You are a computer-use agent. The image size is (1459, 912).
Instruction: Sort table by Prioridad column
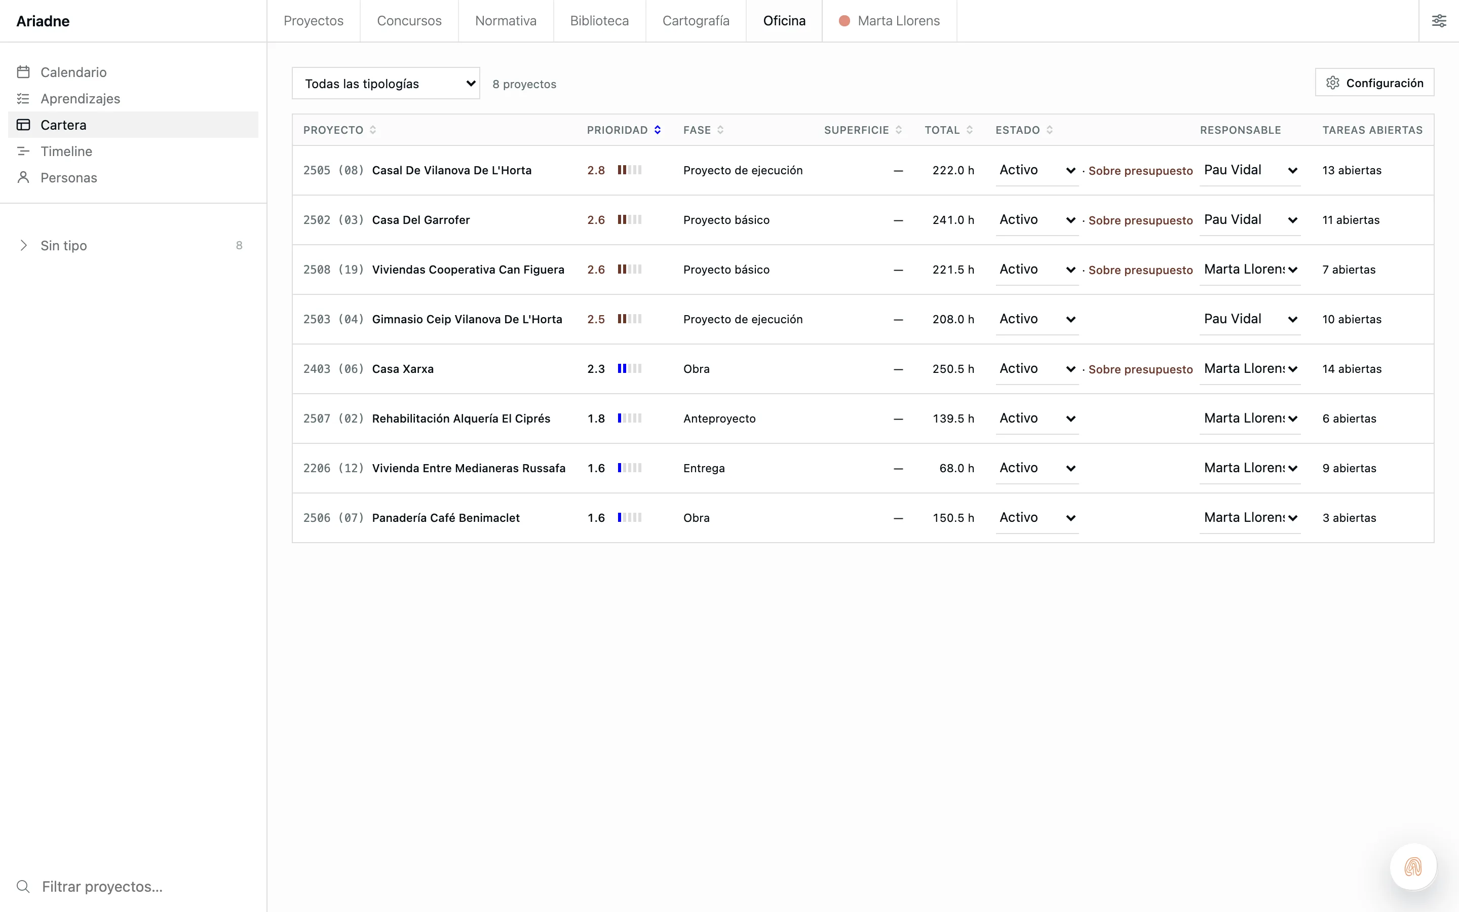tap(624, 130)
